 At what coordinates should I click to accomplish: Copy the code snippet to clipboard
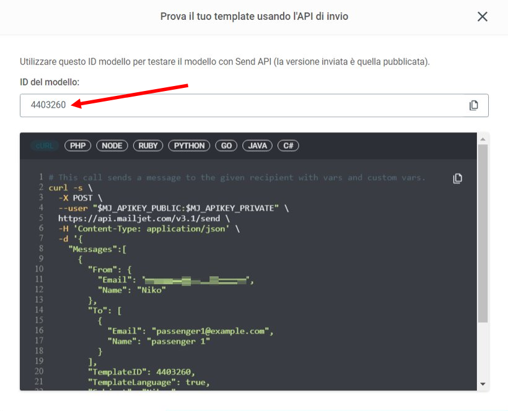(x=457, y=178)
